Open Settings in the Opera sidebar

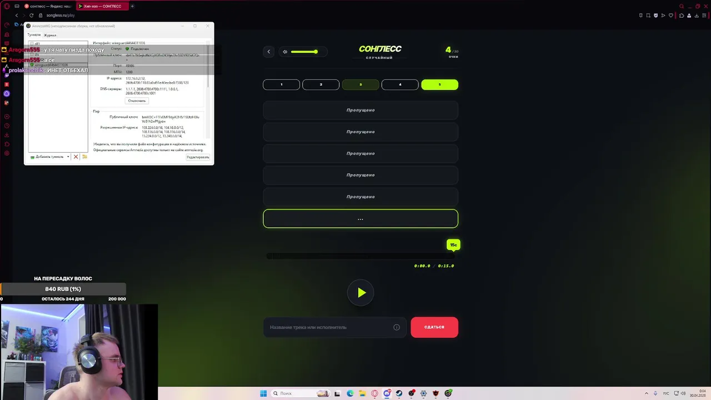coord(7,153)
